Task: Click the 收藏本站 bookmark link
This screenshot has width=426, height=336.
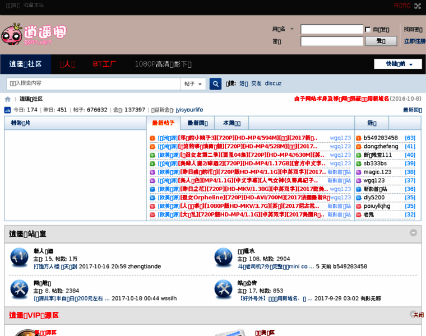Action: tap(34, 5)
